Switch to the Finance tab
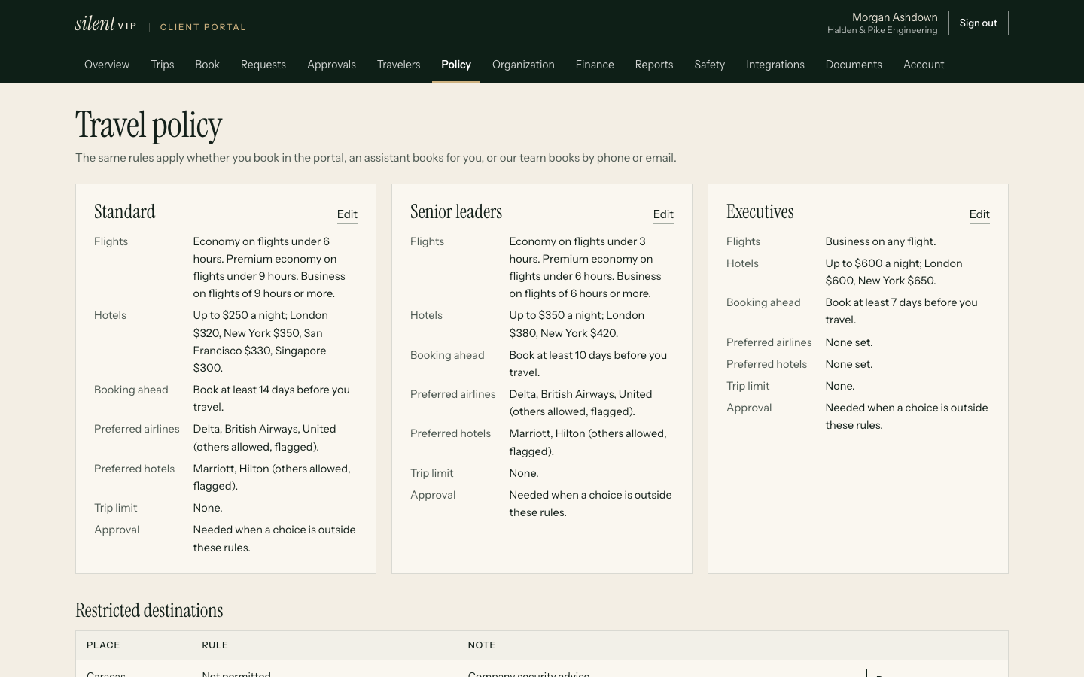 [595, 65]
